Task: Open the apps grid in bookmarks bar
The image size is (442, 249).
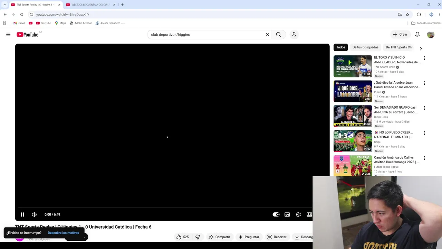Action: click(x=4, y=23)
